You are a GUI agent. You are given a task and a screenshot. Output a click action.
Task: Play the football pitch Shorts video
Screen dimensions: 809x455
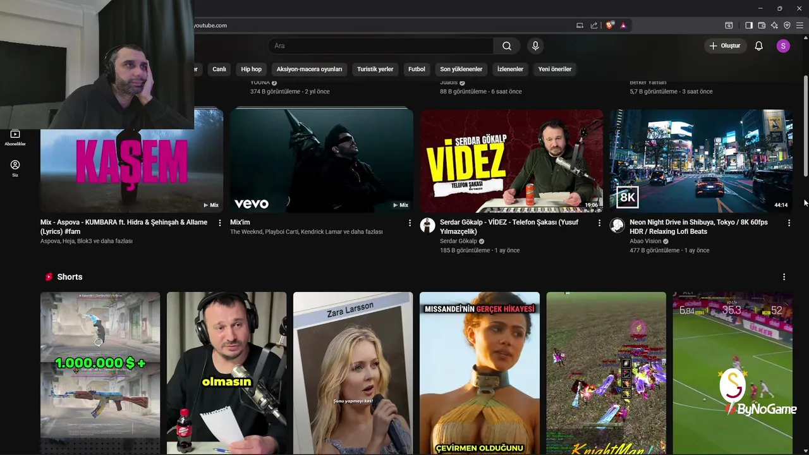(x=733, y=373)
